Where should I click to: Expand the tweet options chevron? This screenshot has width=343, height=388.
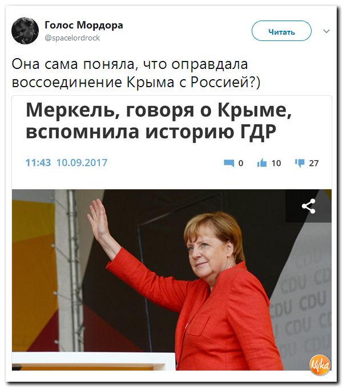(326, 31)
